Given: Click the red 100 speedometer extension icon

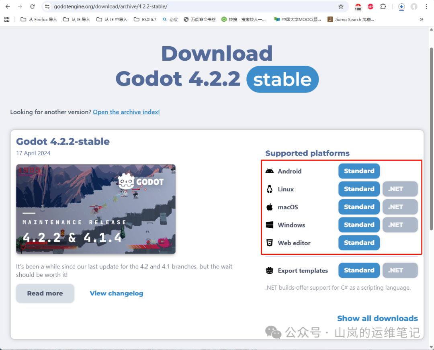Looking at the screenshot, I should click(x=358, y=6).
